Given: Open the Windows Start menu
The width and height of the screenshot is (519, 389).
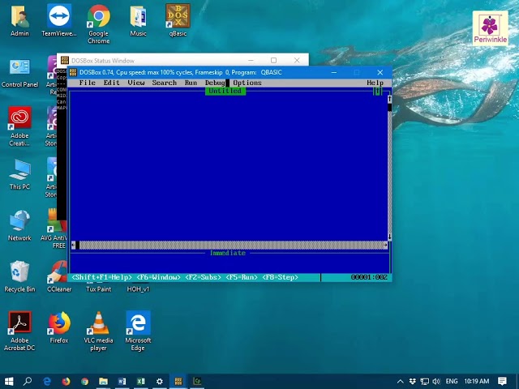Looking at the screenshot, I should point(9,382).
